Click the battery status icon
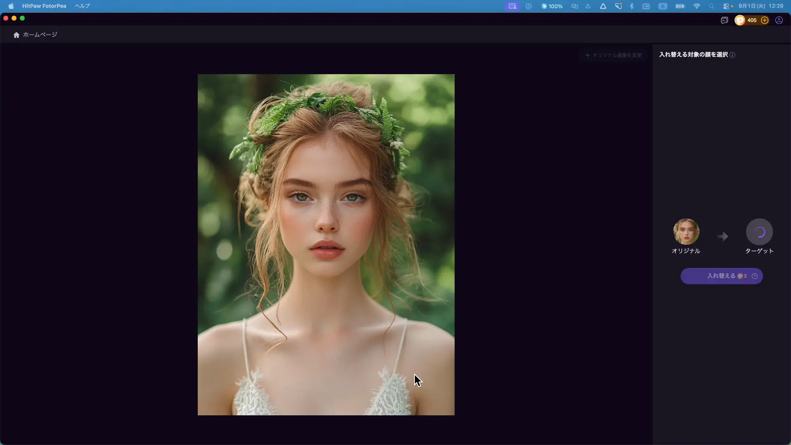791x445 pixels. 680,6
